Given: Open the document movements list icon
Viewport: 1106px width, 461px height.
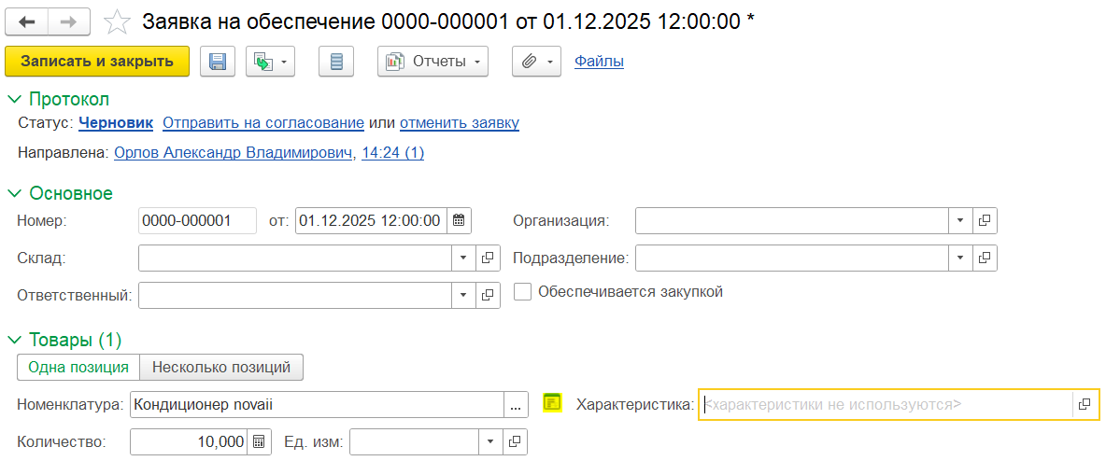Looking at the screenshot, I should pos(337,62).
